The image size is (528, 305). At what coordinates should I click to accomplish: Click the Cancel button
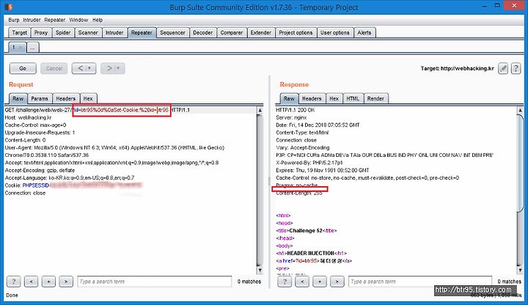point(54,68)
